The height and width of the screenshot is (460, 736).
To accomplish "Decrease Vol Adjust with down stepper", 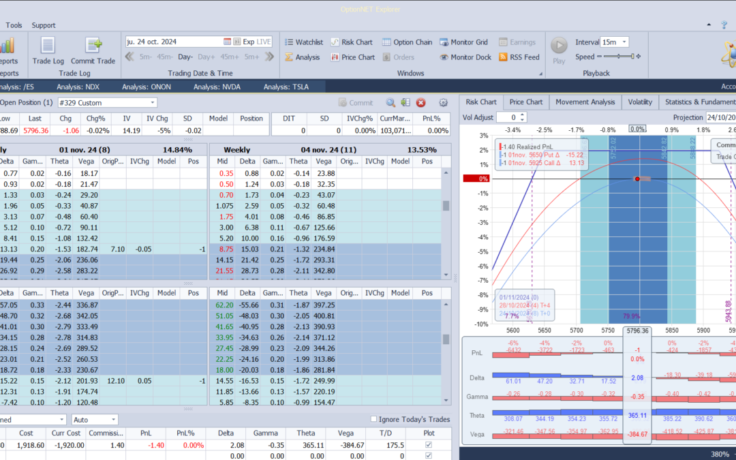I will [x=523, y=120].
